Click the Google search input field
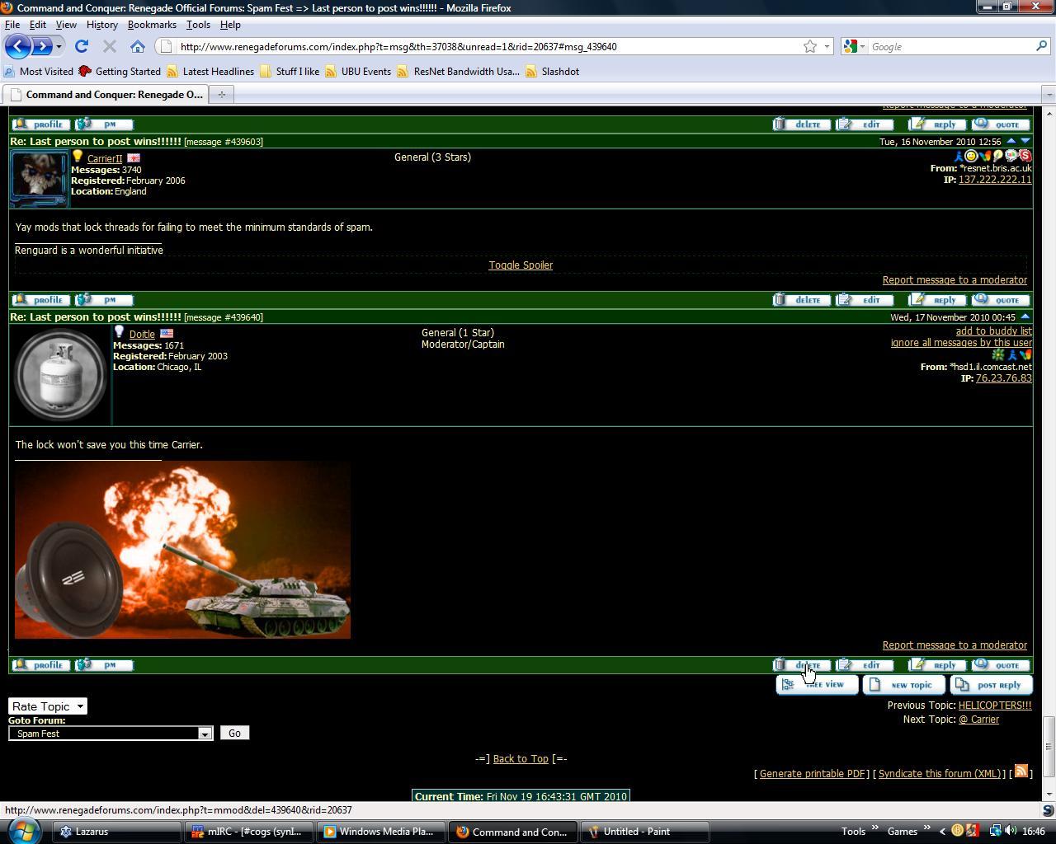 coord(949,47)
